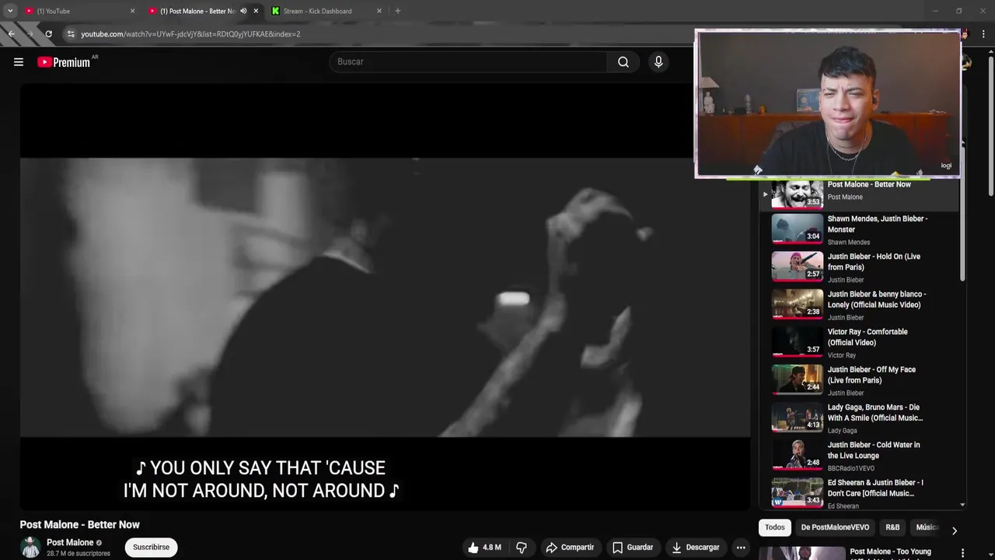Reload the page in browser toolbar

coord(48,34)
